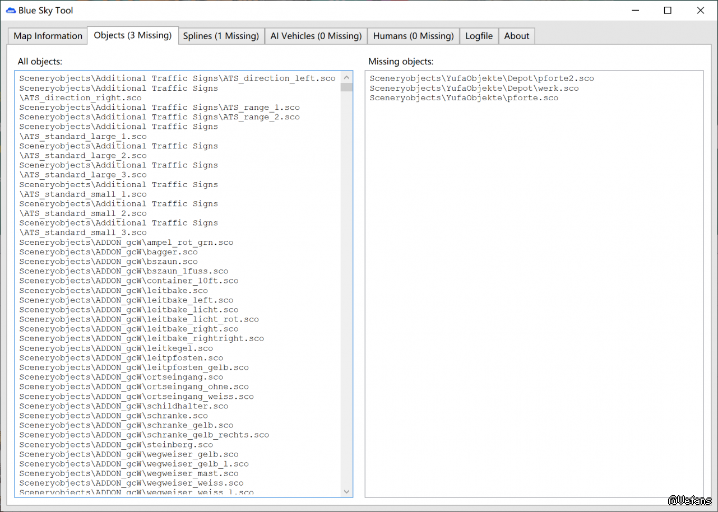Select container_10ft.sco in the list
The height and width of the screenshot is (512, 718).
[x=128, y=281]
